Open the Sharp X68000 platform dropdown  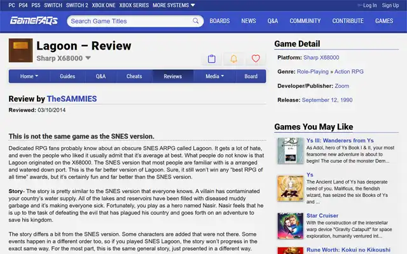64,58
